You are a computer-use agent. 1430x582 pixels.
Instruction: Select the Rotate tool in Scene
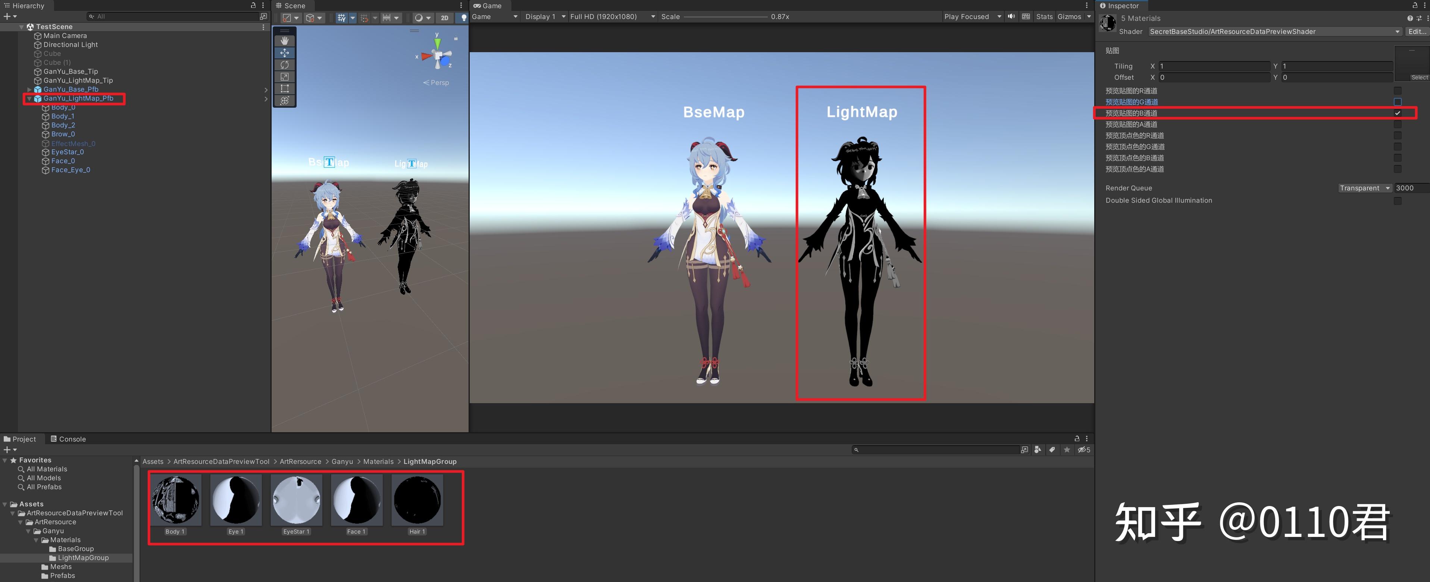tap(285, 65)
